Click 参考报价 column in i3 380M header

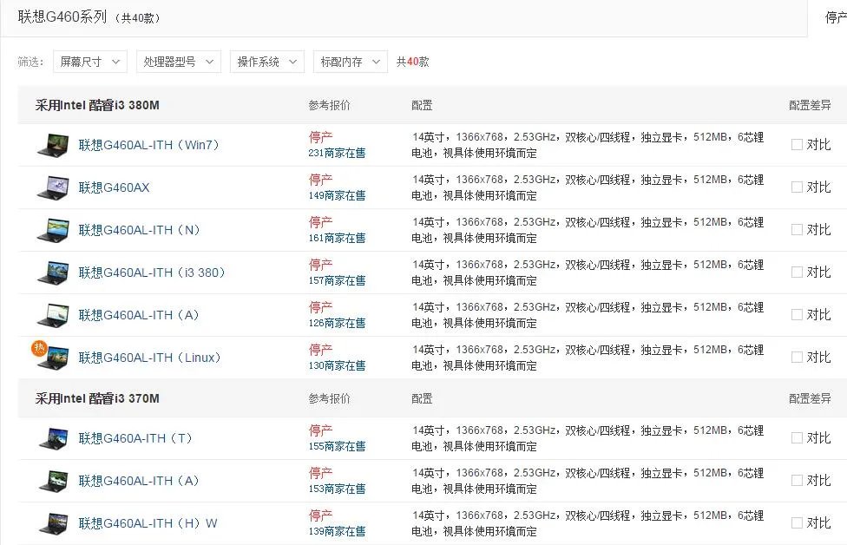coord(329,105)
